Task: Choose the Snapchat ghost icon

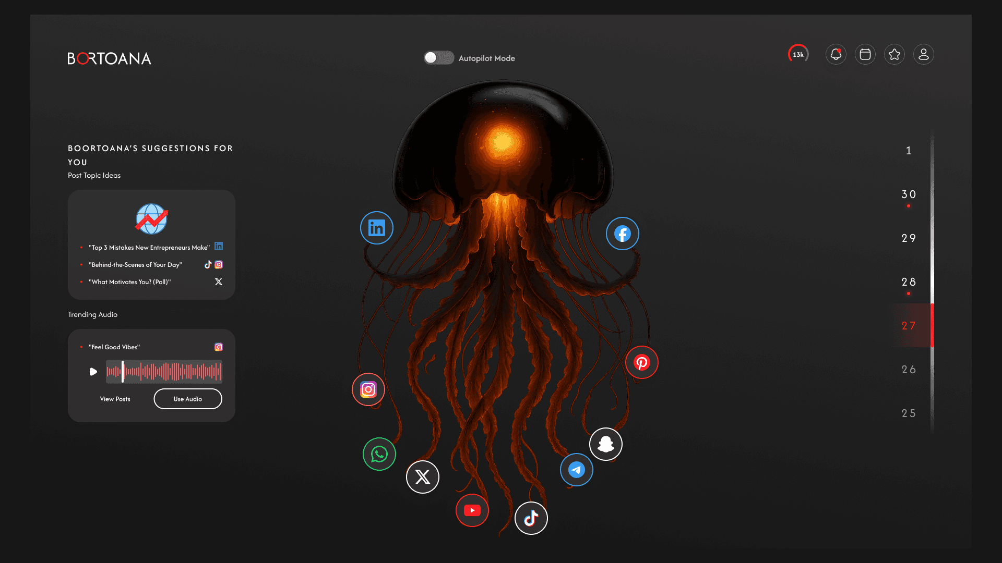Action: pos(605,444)
